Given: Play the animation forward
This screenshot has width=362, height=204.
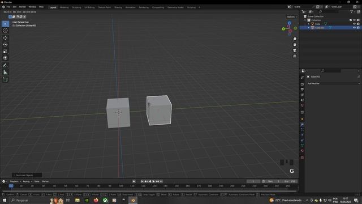Looking at the screenshot, I should [x=153, y=181].
